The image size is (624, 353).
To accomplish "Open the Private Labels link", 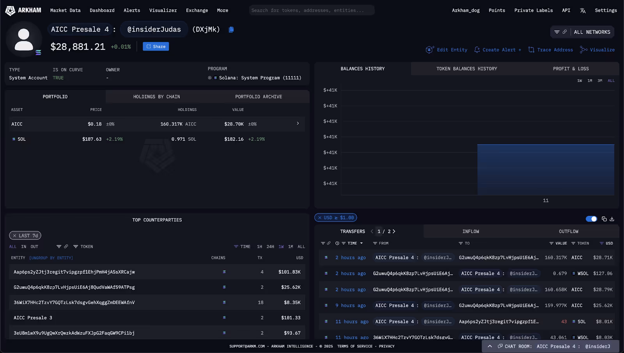I will click(x=534, y=11).
